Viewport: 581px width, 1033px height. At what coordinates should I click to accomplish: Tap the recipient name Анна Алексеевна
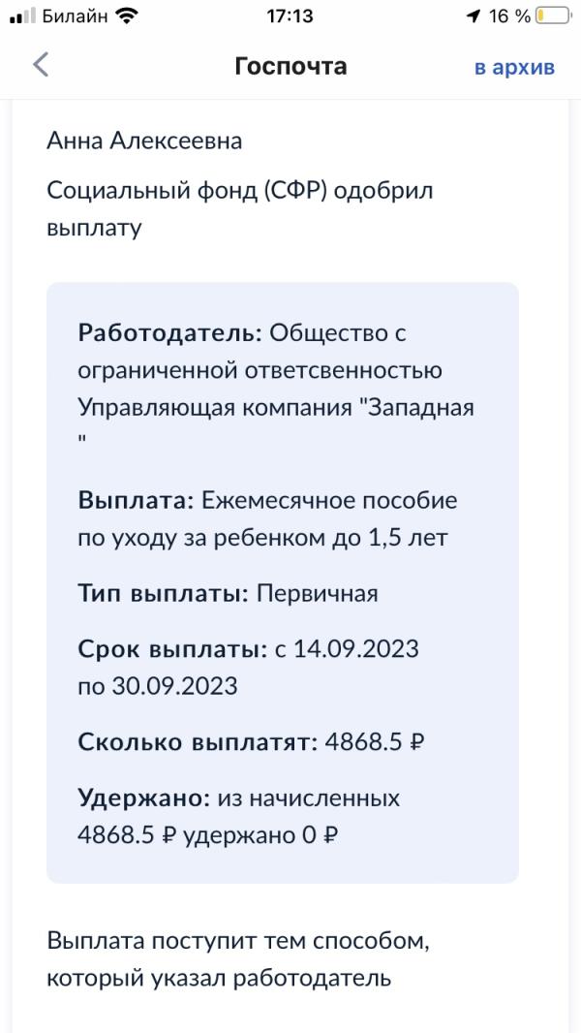[144, 141]
